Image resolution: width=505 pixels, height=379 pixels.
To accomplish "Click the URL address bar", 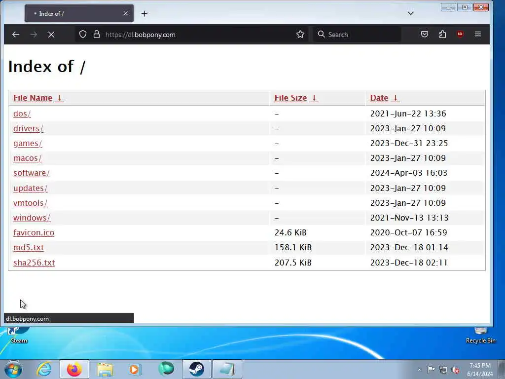I will [x=192, y=35].
